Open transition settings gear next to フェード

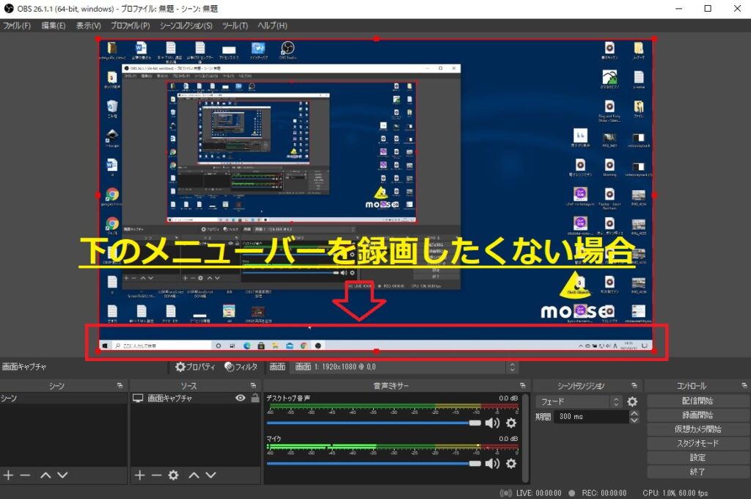pos(632,401)
